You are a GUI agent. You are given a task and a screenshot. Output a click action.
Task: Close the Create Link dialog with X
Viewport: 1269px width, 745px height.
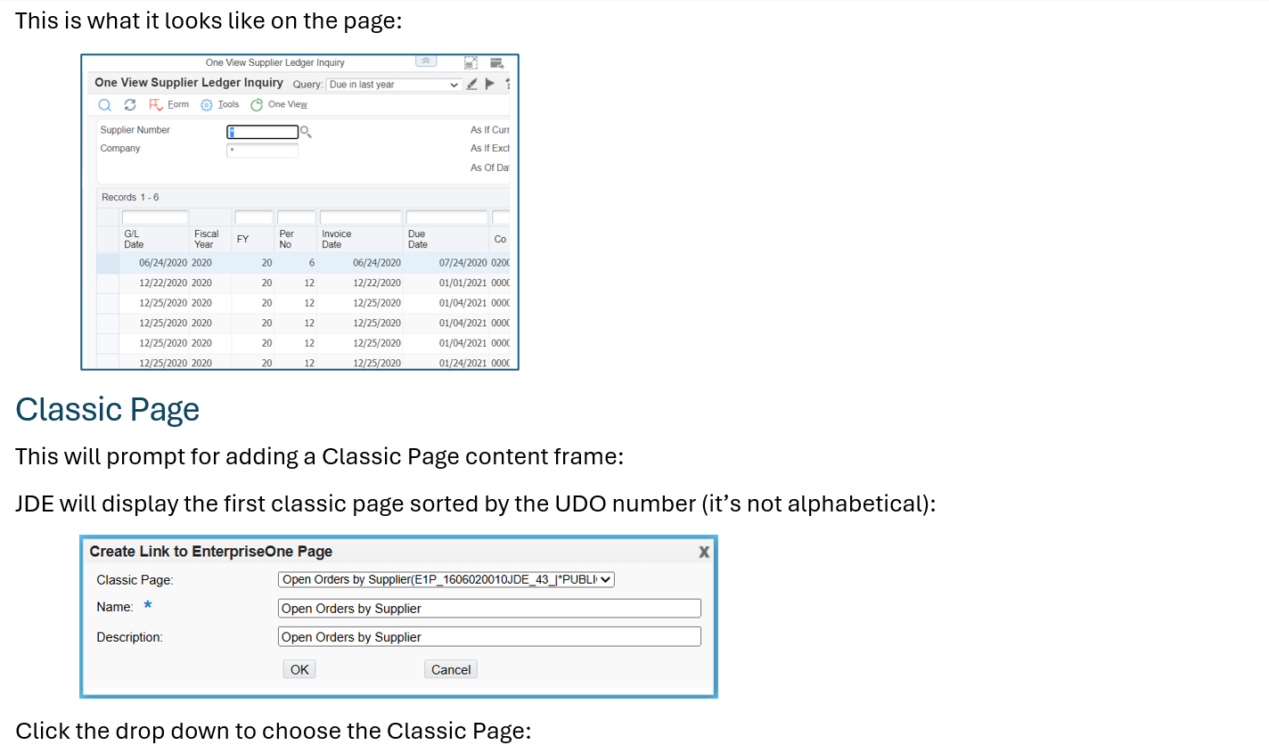704,552
